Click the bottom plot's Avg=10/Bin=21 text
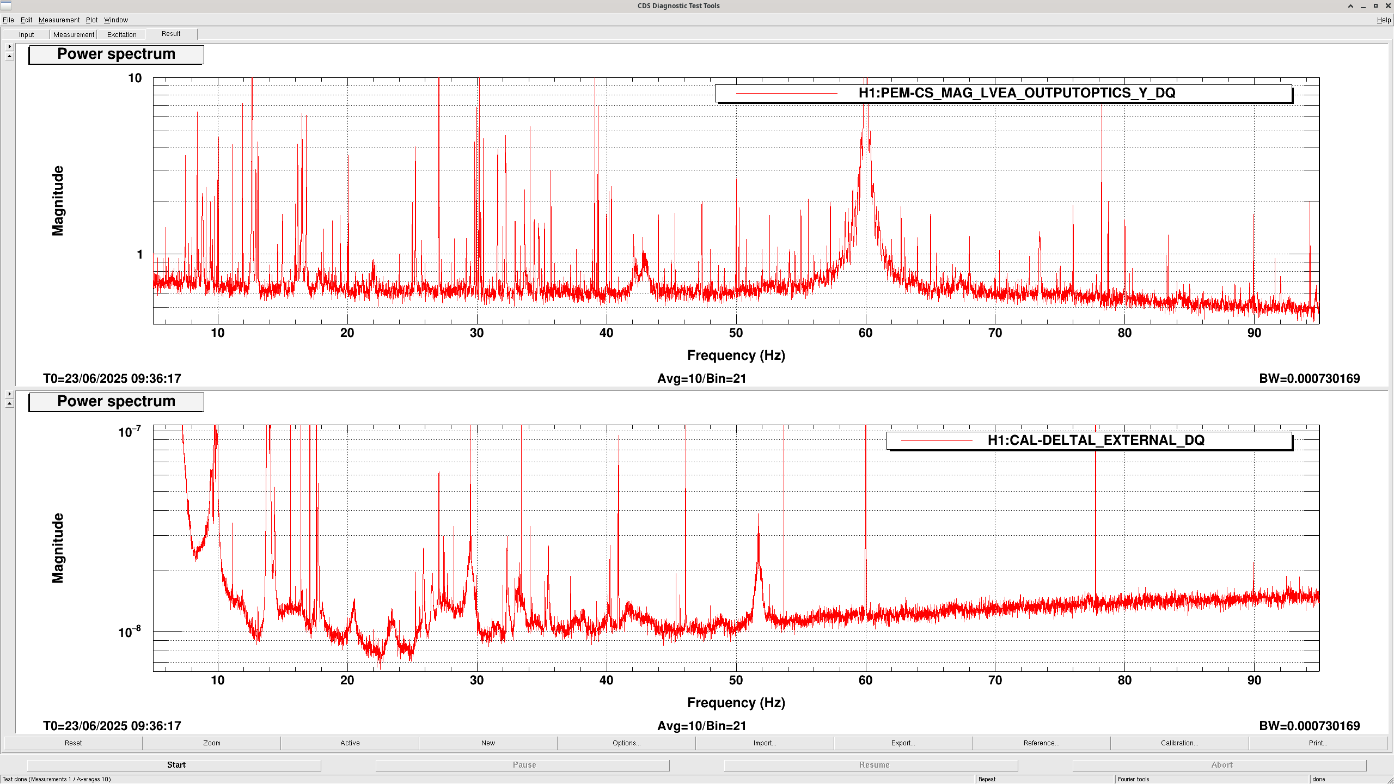The height and width of the screenshot is (784, 1394). (x=701, y=726)
